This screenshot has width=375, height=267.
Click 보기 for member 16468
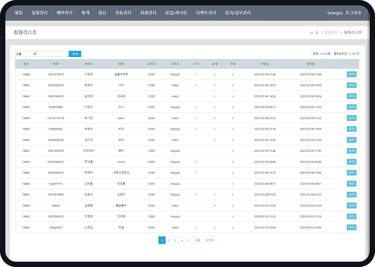point(351,74)
